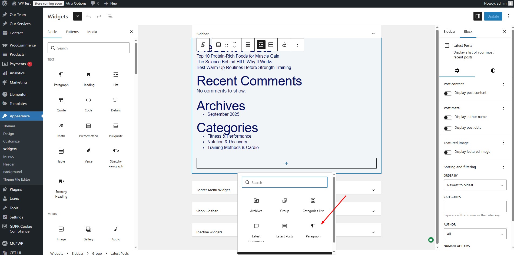Open the Styles half-circle tab icon
The height and width of the screenshot is (255, 514).
pyautogui.click(x=493, y=71)
